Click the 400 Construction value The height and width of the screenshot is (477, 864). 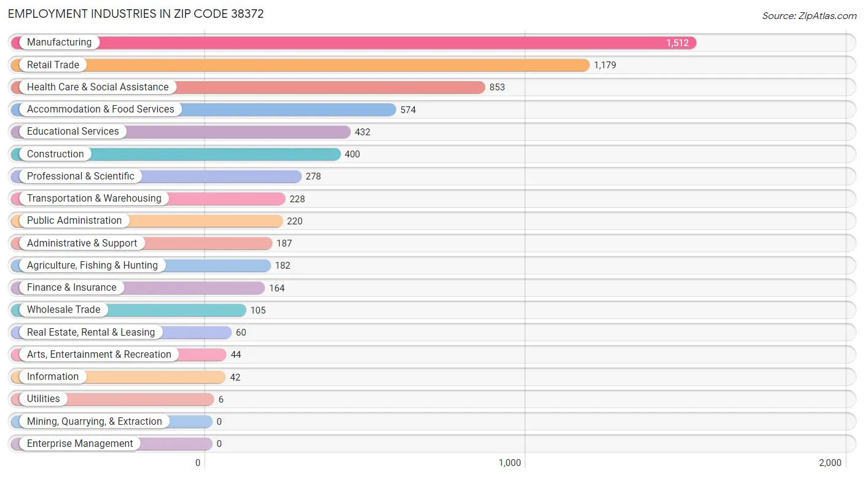[x=352, y=154]
